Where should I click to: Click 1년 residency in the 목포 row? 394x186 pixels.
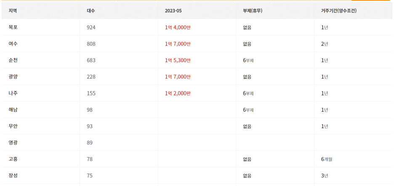[x=325, y=28]
